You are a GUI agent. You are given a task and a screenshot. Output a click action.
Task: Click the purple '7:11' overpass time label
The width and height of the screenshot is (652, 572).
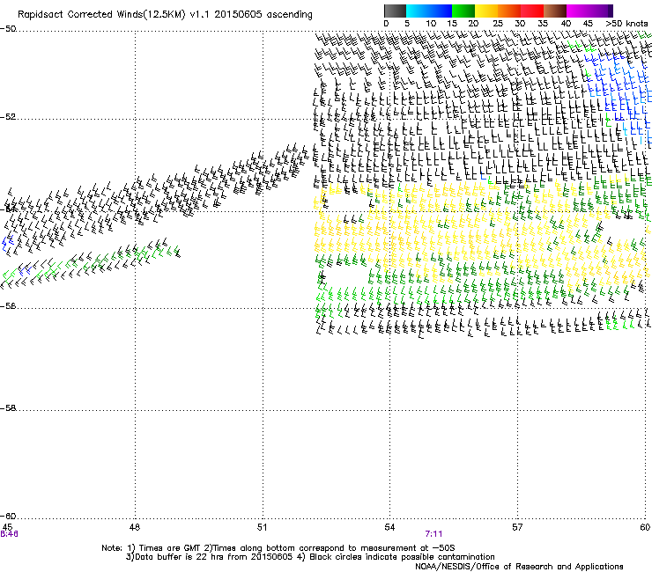[x=433, y=534]
